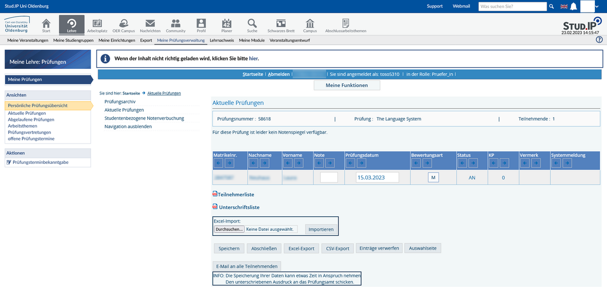This screenshot has width=607, height=304.
Task: Sort Matrikelnr. column with left arrow
Action: [x=219, y=163]
